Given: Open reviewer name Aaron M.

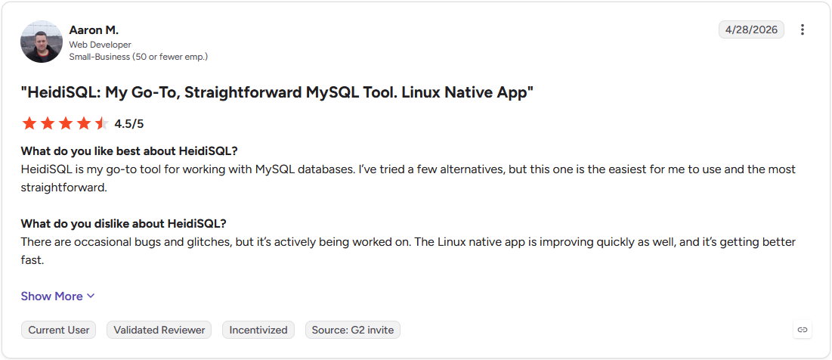Looking at the screenshot, I should tap(94, 30).
